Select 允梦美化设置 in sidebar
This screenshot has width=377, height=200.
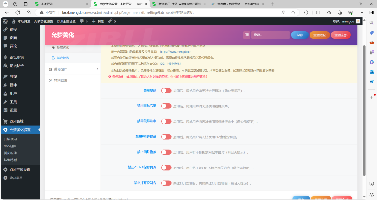(21, 130)
